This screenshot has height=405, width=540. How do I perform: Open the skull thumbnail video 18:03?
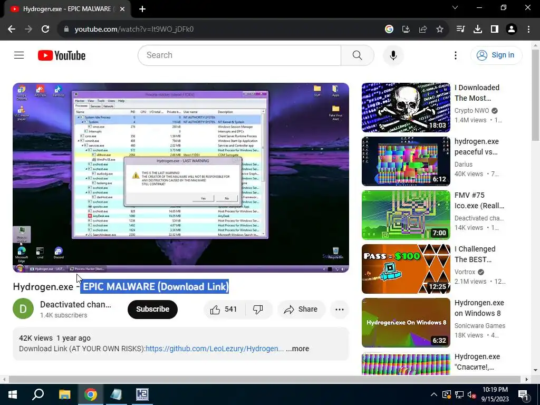pyautogui.click(x=406, y=108)
